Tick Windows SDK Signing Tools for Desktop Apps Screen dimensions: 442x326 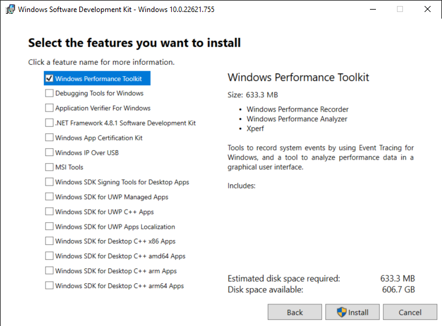click(49, 182)
